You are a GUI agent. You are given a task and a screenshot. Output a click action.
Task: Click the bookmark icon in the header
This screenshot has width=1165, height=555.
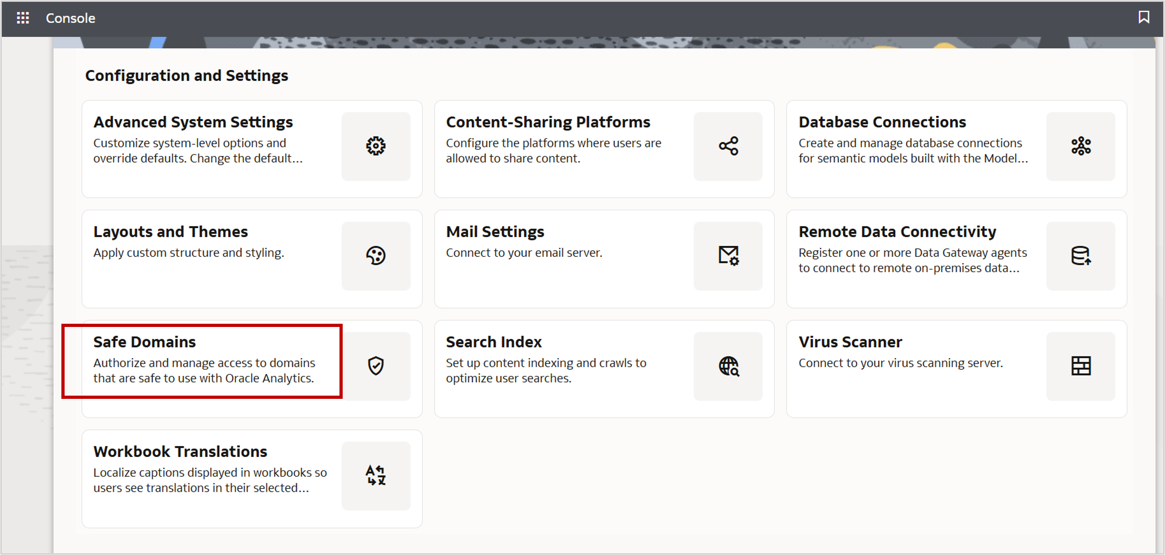tap(1144, 17)
